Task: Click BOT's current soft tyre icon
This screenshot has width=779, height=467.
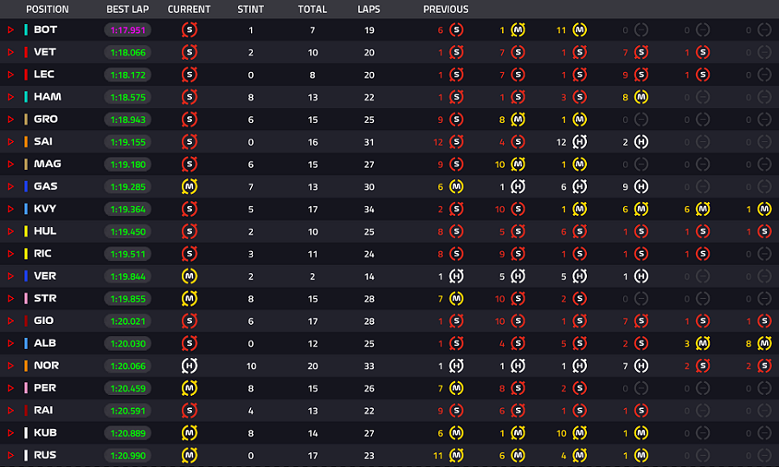Action: point(190,29)
